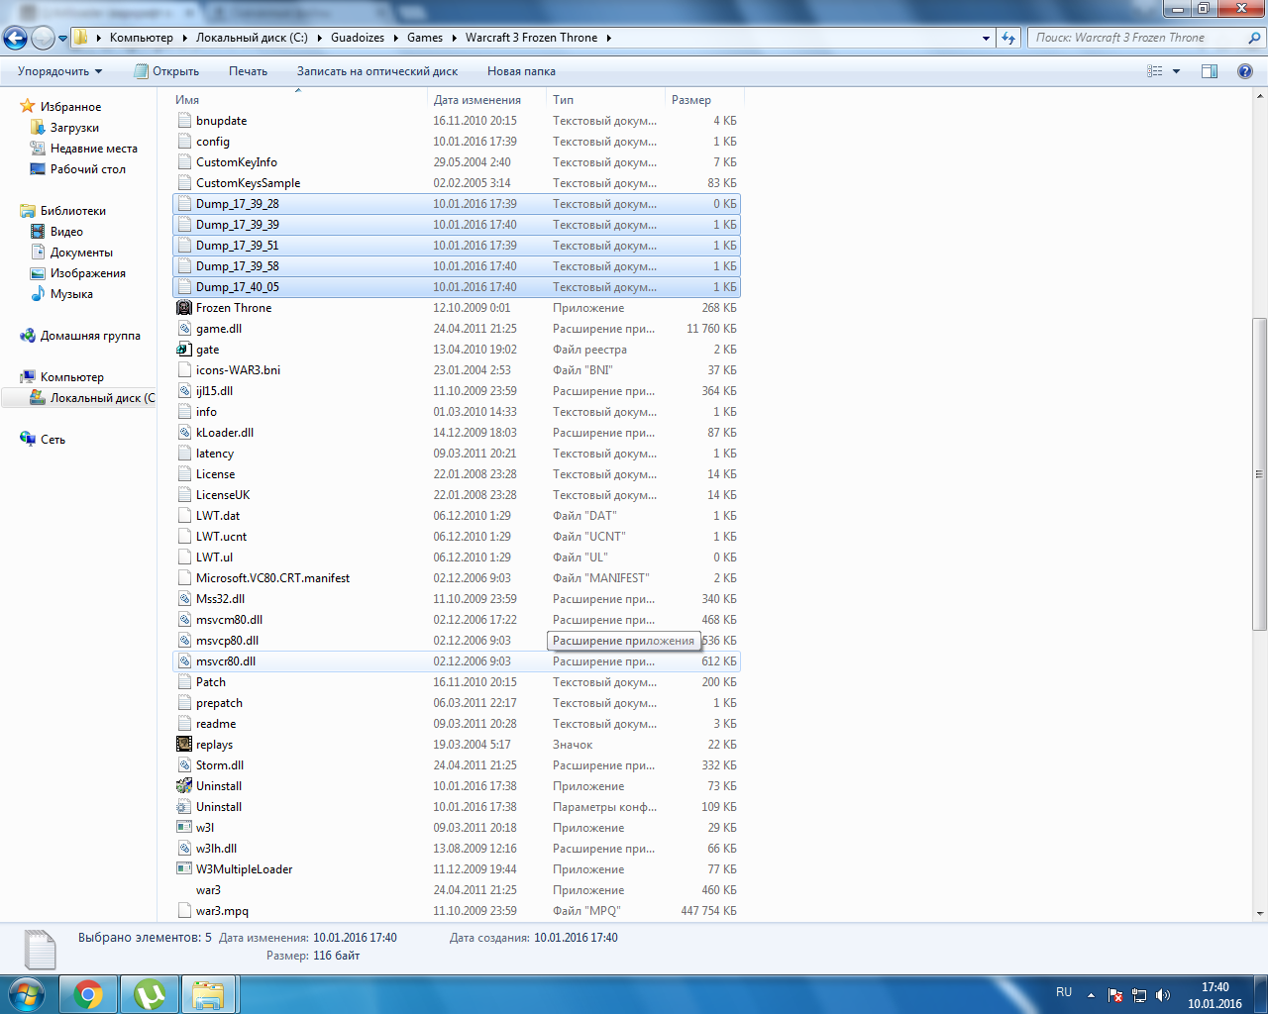1268x1014 pixels.
Task: Open the Упорядочить menu
Action: pos(59,71)
